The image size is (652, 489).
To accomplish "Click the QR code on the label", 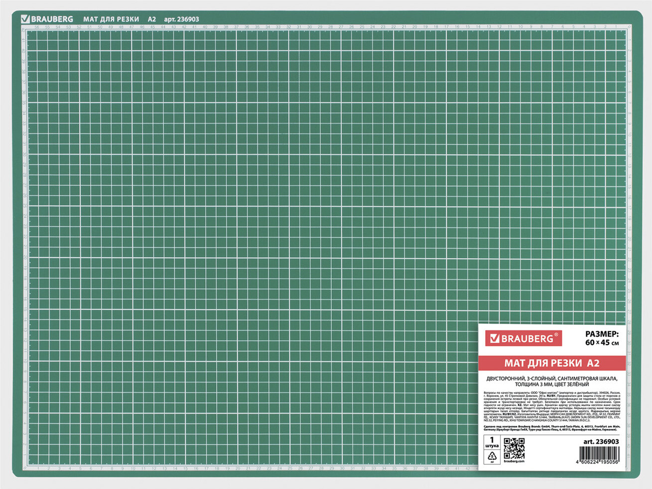I will [x=514, y=448].
